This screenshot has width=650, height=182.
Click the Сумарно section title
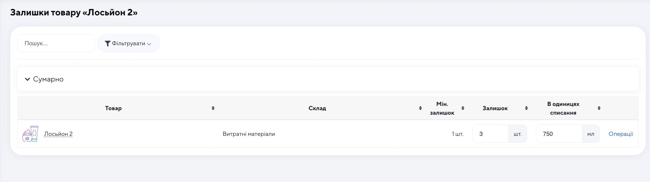48,79
